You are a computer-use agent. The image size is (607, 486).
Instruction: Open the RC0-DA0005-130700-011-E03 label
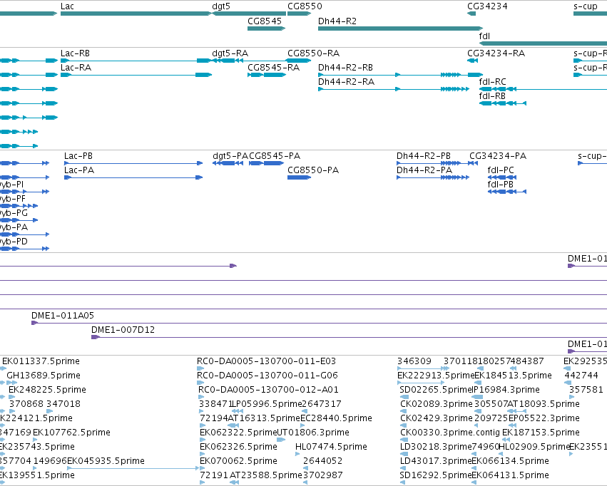click(266, 361)
